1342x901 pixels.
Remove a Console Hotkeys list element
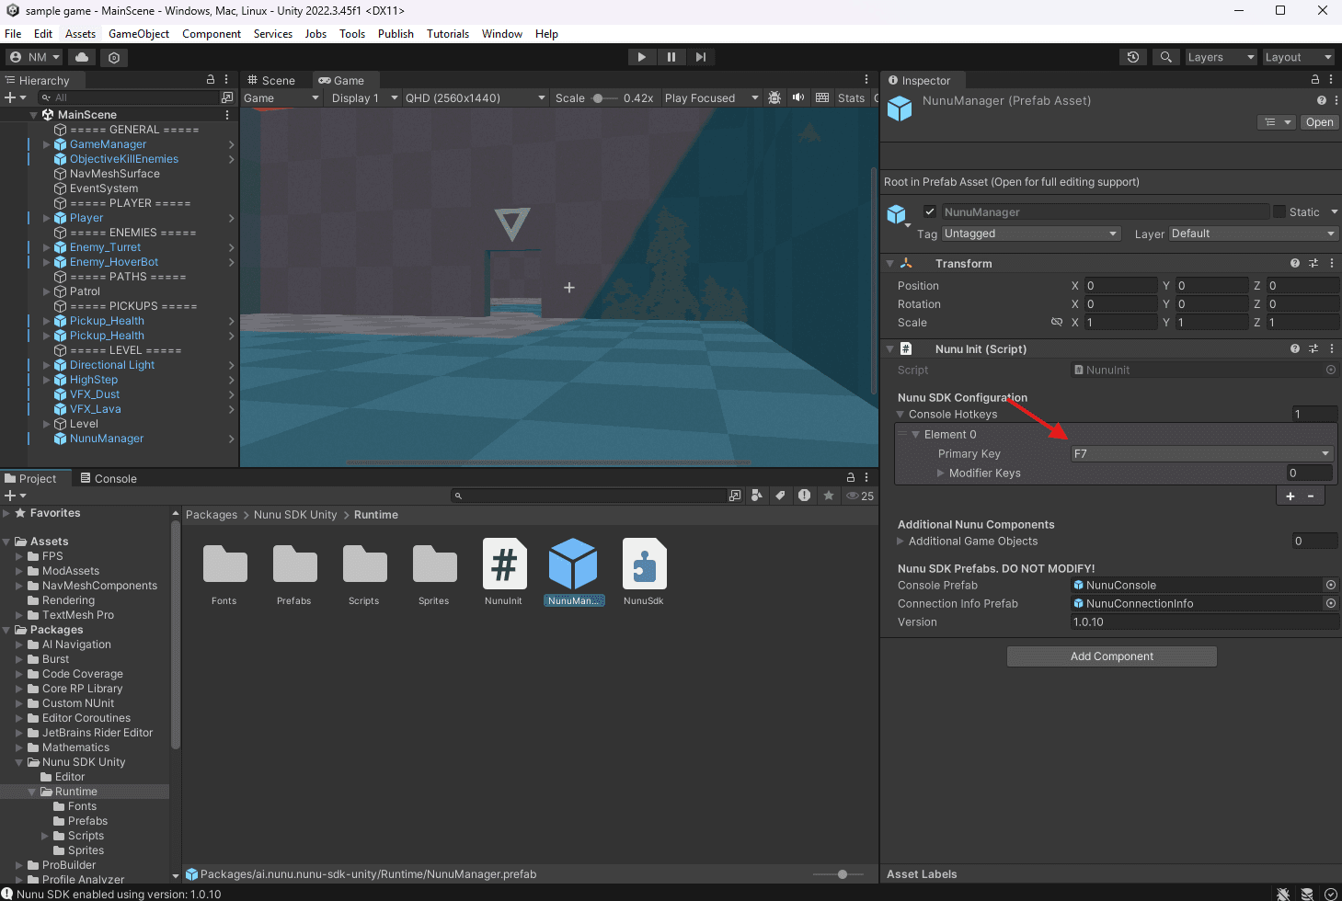(x=1311, y=496)
